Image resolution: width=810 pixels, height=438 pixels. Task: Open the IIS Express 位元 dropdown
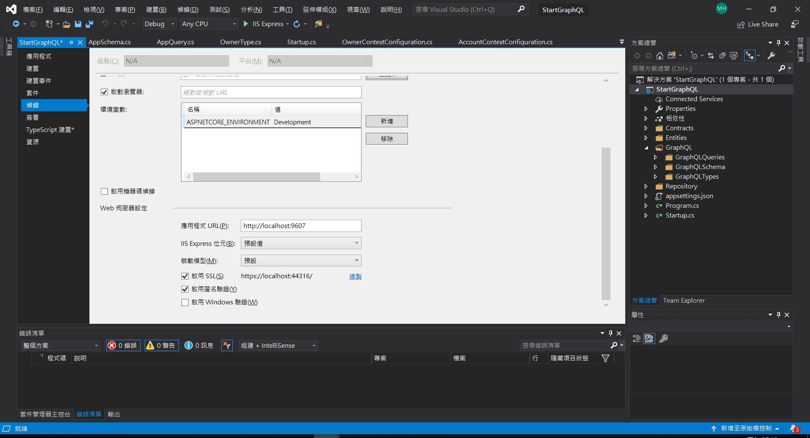[301, 243]
